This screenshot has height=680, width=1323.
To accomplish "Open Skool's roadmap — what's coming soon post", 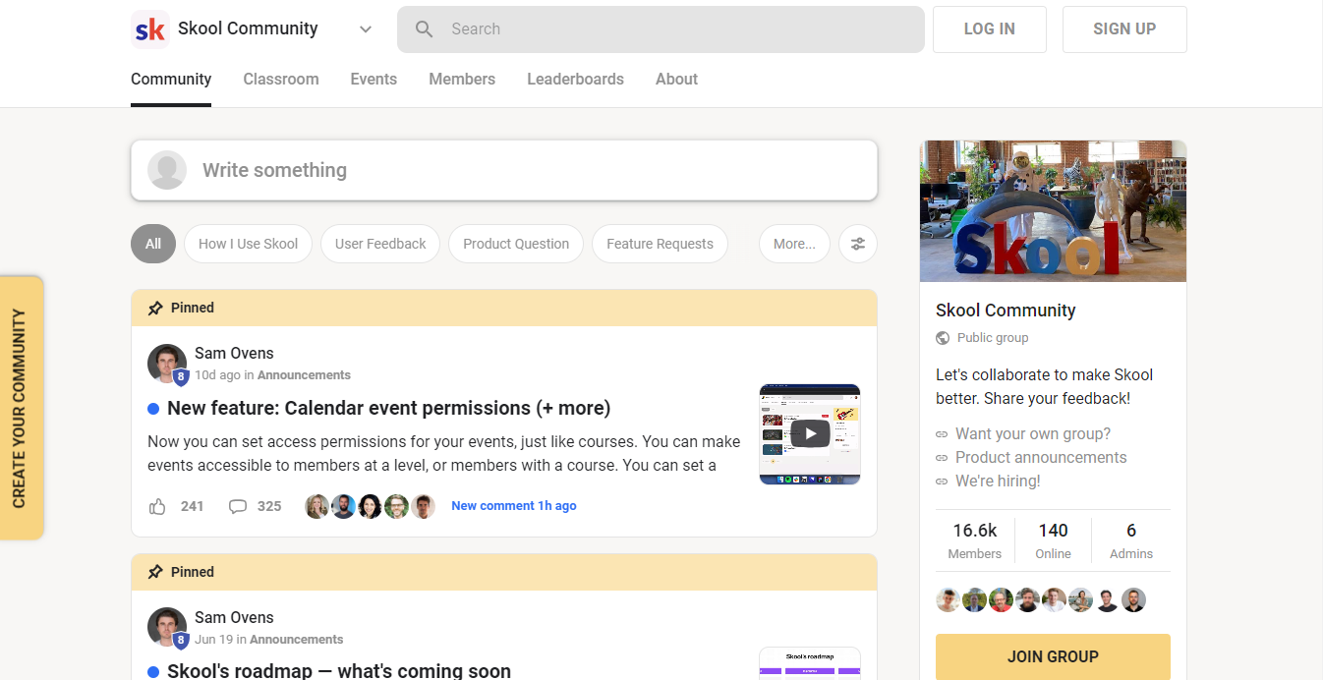I will coord(339,671).
